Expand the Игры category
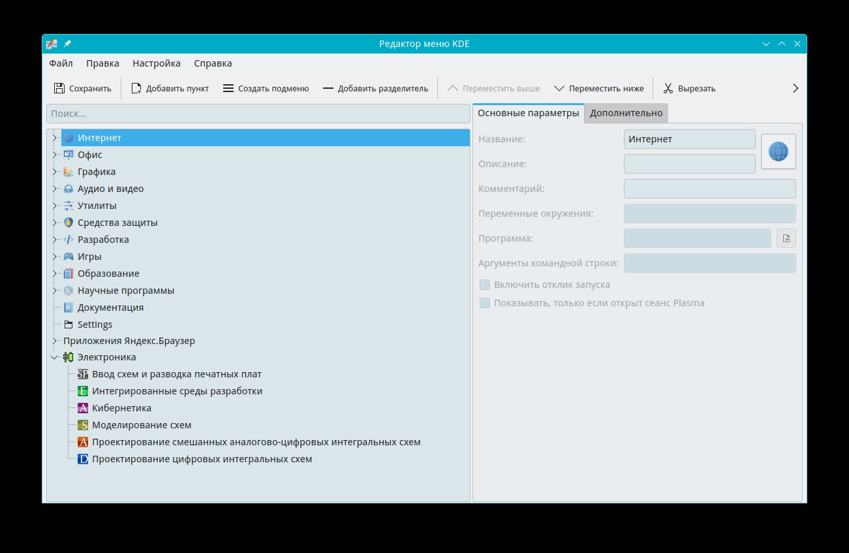This screenshot has width=849, height=553. click(55, 257)
